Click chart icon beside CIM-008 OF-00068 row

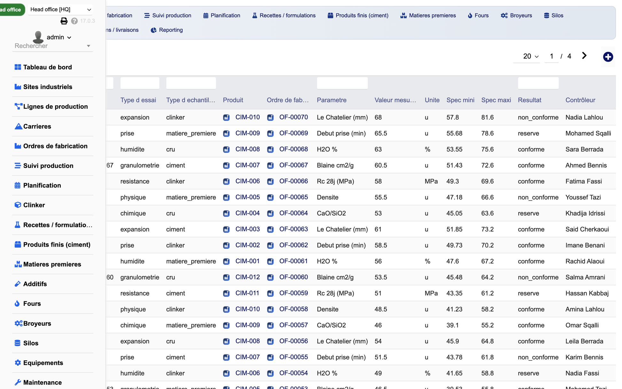point(226,149)
